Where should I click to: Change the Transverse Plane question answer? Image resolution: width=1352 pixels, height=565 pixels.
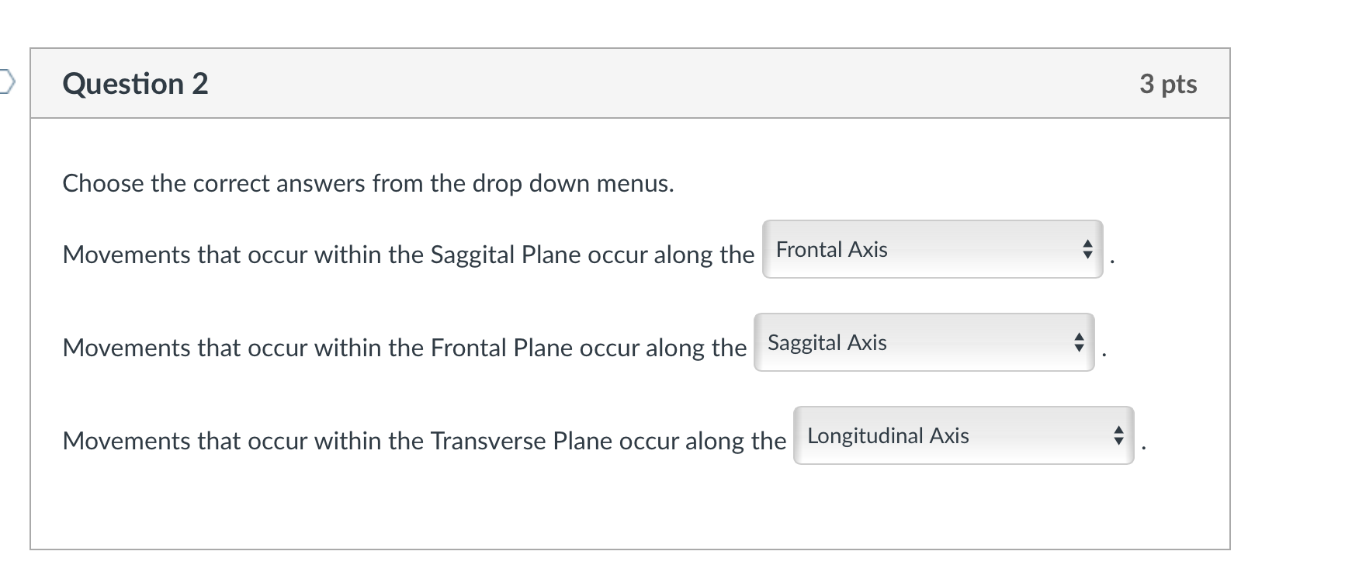962,436
